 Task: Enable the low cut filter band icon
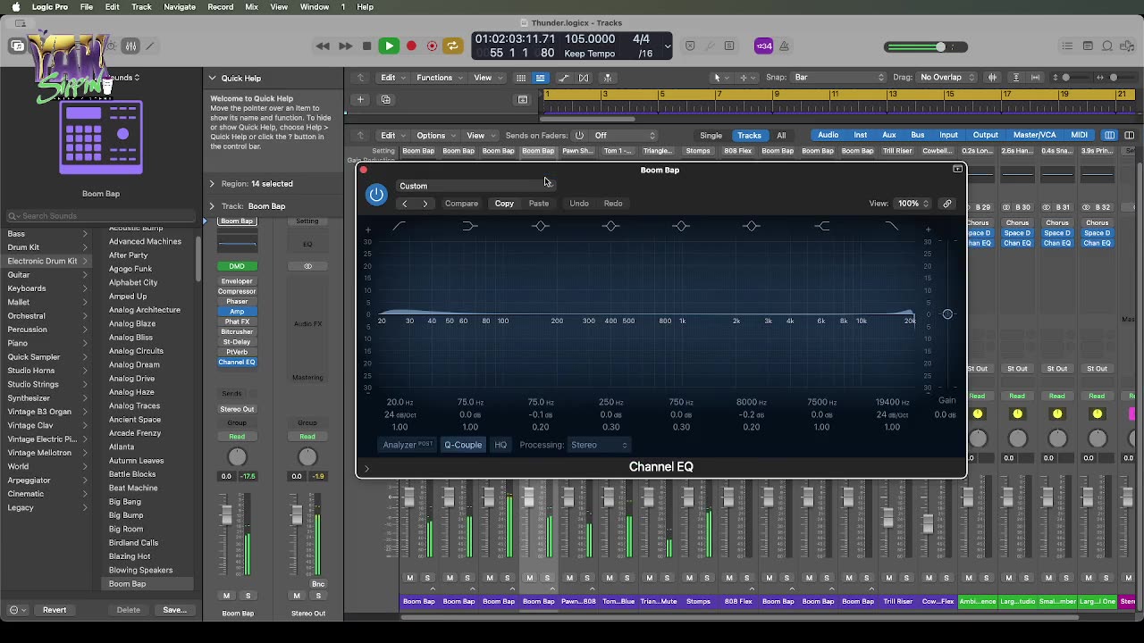399,227
